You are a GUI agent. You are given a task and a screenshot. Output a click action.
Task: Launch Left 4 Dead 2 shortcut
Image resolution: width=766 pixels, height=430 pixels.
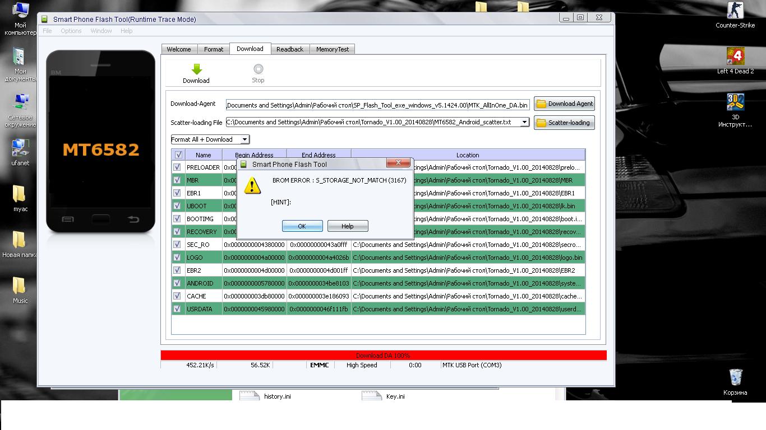pos(735,57)
